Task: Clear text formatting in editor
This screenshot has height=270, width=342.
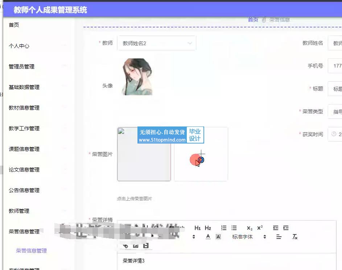Action: (x=294, y=237)
